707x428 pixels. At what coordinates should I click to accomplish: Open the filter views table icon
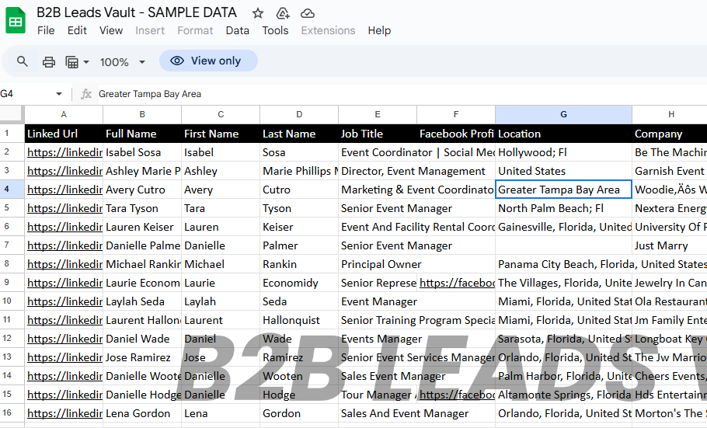[72, 61]
